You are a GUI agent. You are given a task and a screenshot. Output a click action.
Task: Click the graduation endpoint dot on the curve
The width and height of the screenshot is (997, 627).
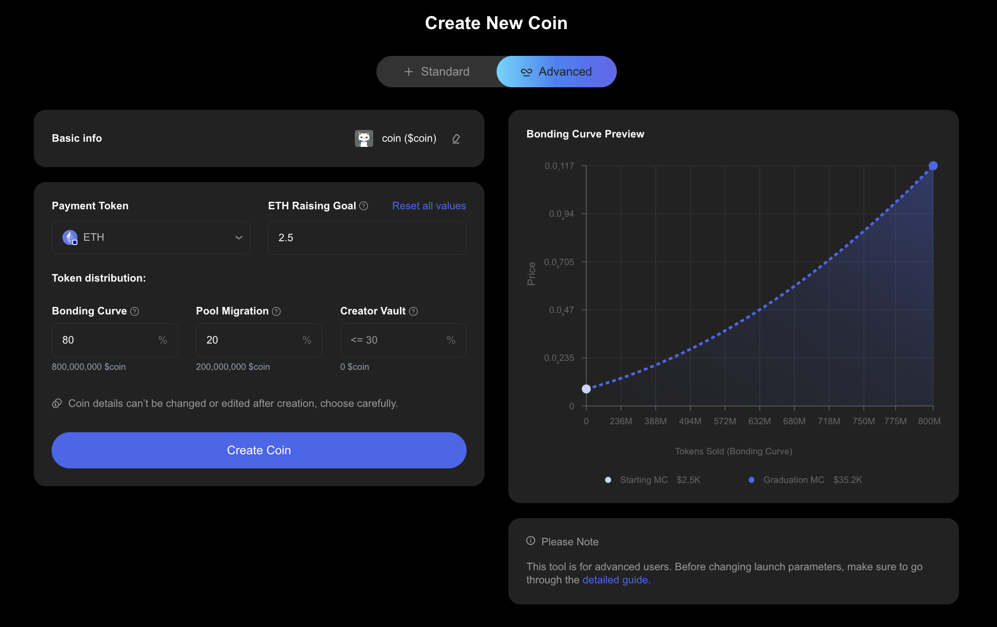click(933, 166)
